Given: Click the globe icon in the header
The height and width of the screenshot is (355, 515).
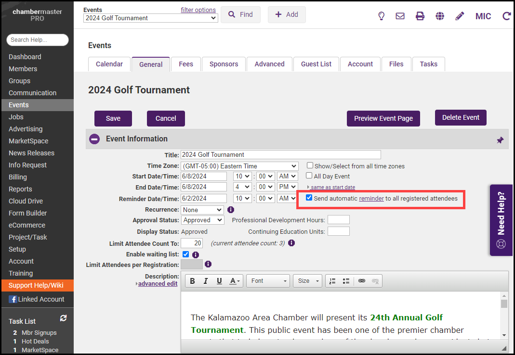Looking at the screenshot, I should (440, 16).
